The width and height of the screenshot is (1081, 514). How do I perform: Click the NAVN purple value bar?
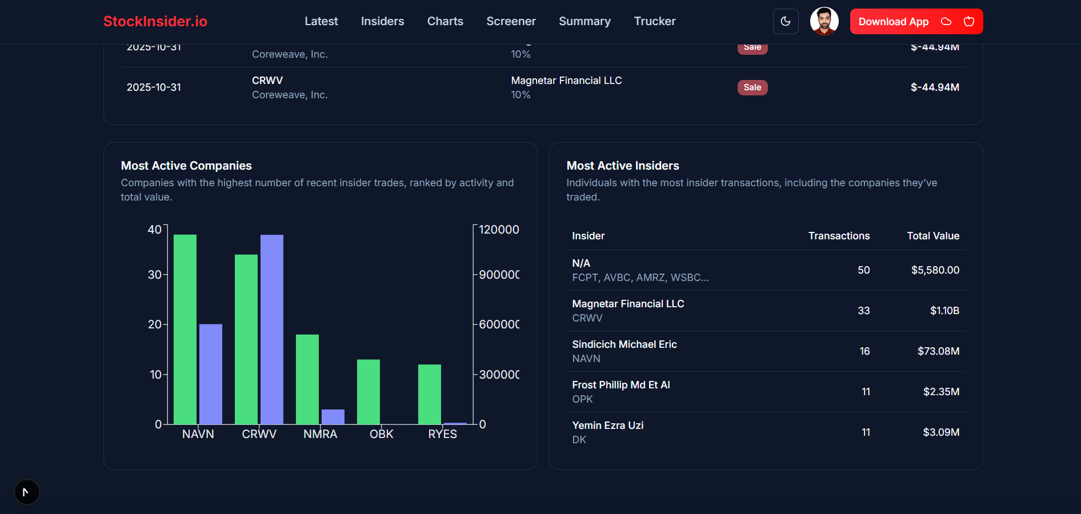click(211, 374)
